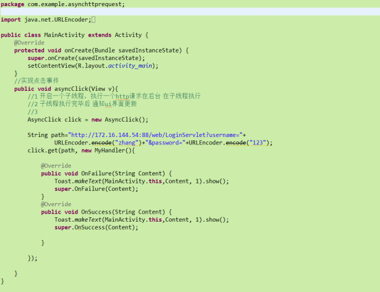The height and width of the screenshot is (292, 380).
Task: Click the OnFailure method signature
Action: click(106, 173)
